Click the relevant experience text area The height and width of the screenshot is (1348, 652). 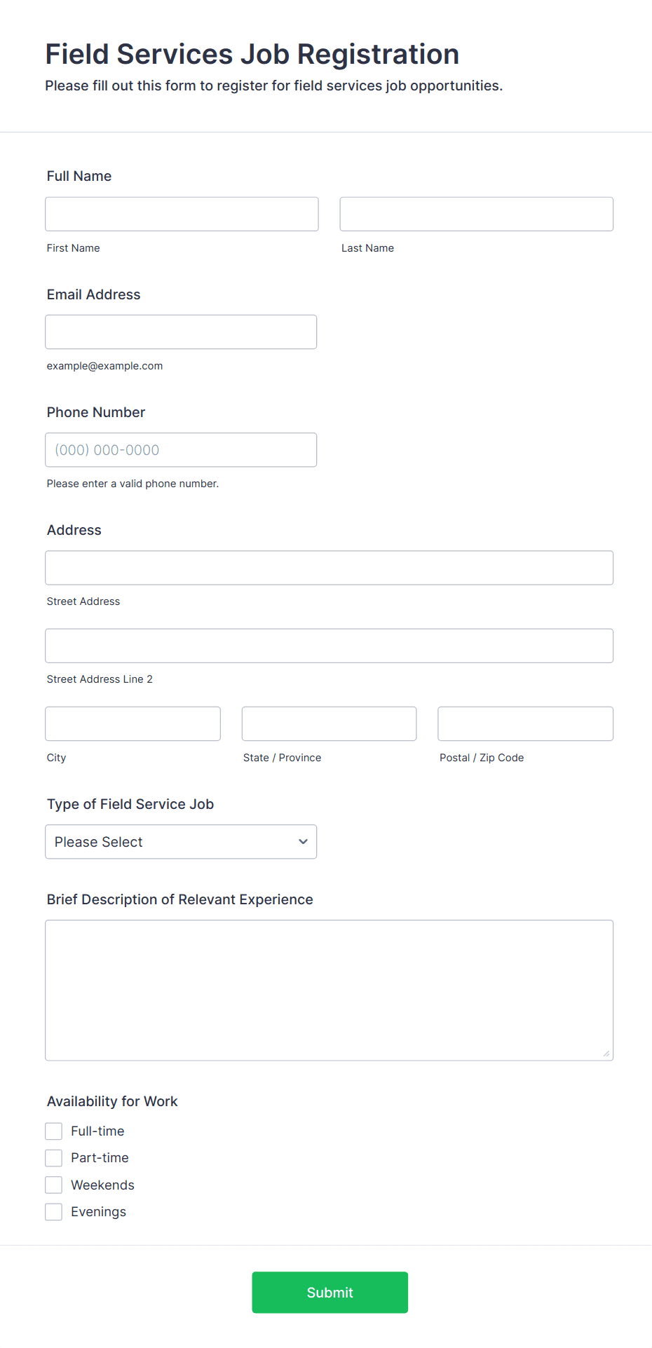[x=329, y=990]
